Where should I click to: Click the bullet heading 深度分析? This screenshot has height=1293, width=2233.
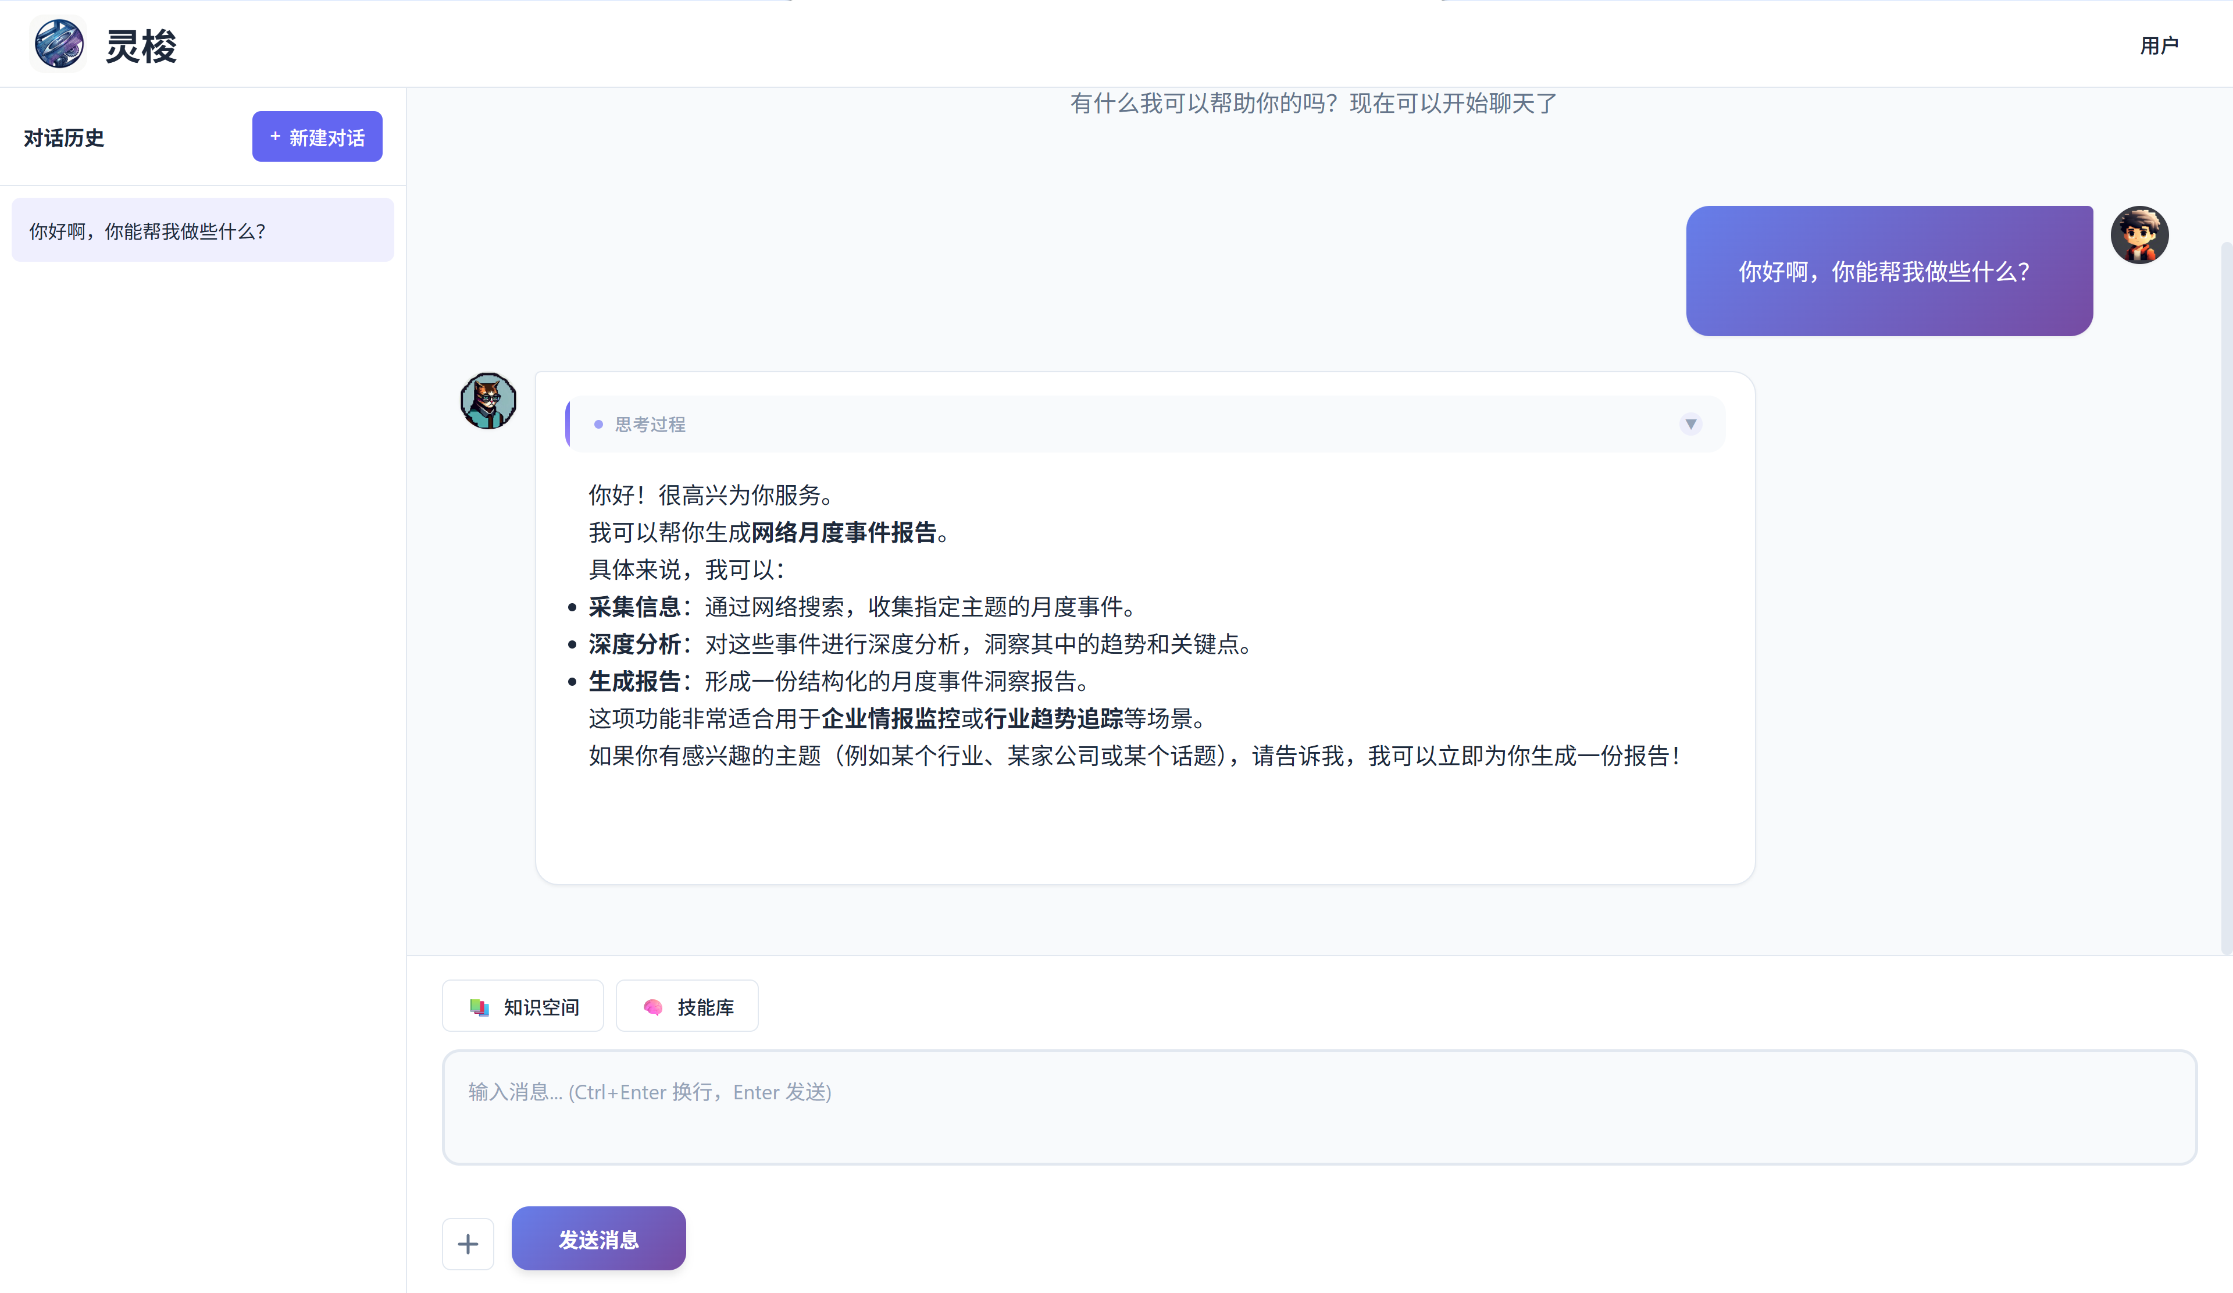634,644
